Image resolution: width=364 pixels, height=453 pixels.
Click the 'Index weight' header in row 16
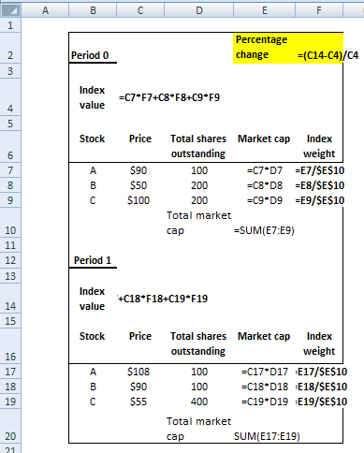[319, 343]
